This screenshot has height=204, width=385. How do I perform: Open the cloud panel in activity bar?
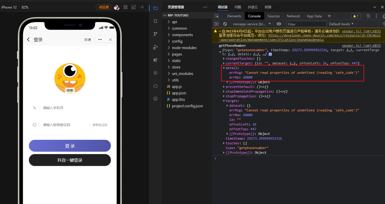click(x=155, y=86)
